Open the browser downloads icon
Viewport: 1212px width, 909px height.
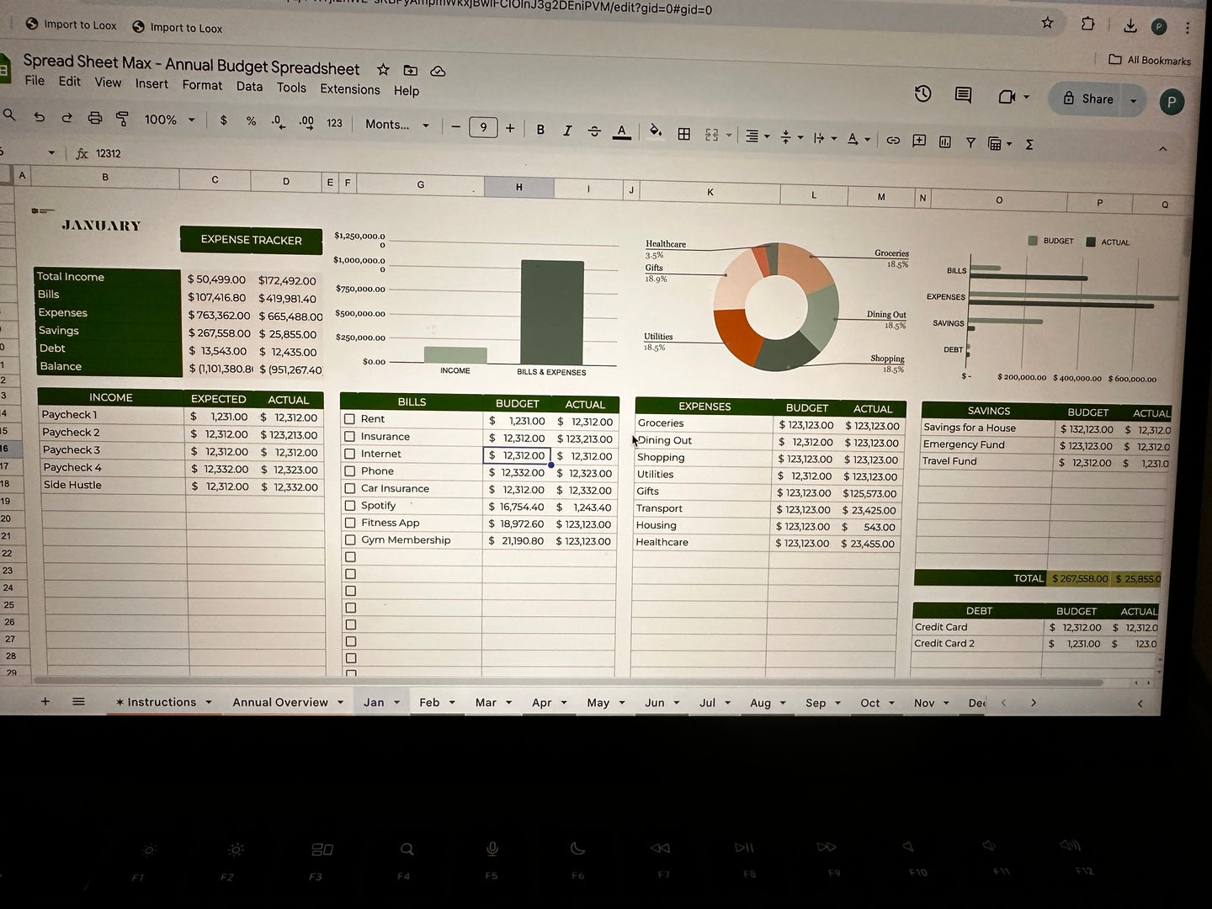click(1130, 26)
